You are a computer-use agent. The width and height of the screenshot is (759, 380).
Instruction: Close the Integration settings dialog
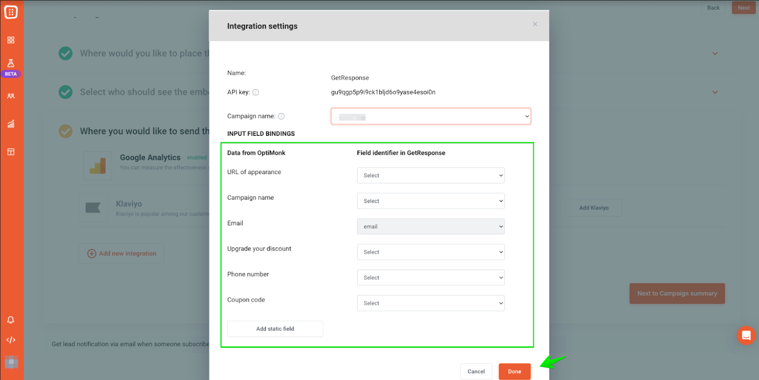pos(535,24)
